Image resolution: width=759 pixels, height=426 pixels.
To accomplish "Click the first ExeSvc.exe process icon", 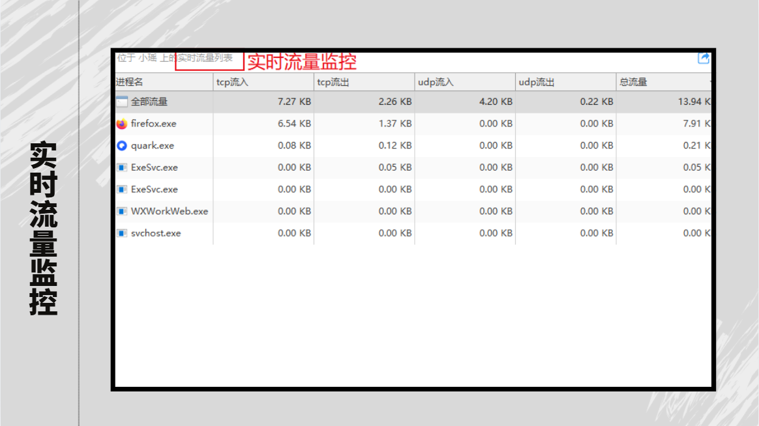I will [x=121, y=168].
